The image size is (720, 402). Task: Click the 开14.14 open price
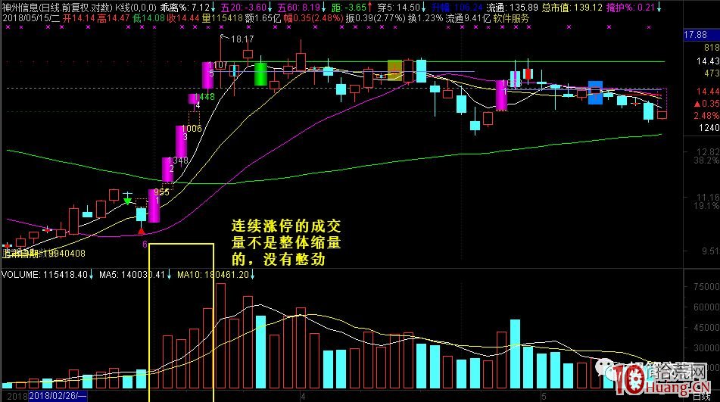point(79,18)
